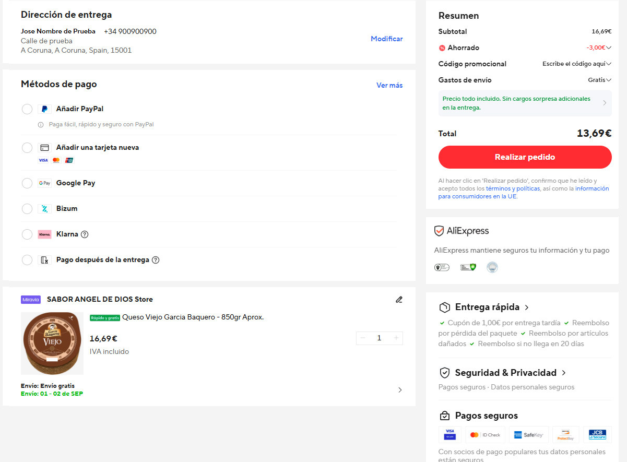Click the red Ahorrado discount icon

tap(442, 48)
